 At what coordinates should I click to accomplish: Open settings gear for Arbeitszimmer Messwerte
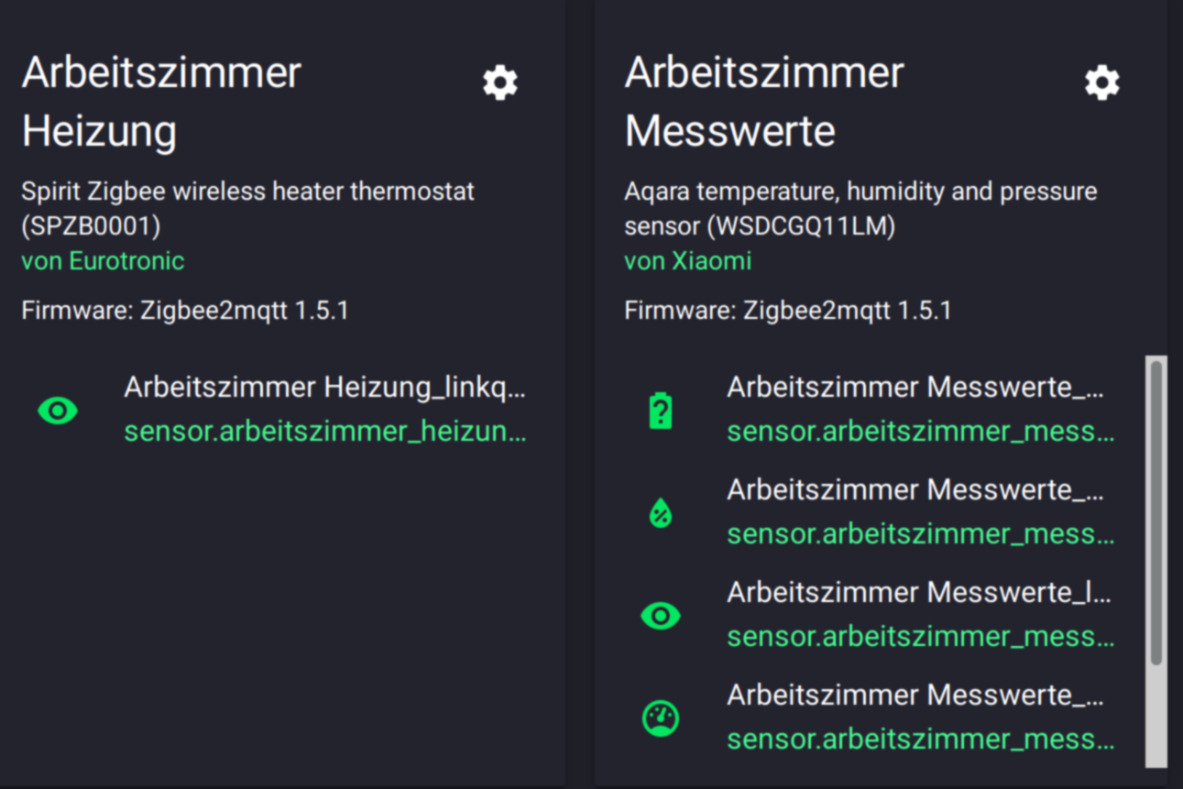click(x=1102, y=82)
